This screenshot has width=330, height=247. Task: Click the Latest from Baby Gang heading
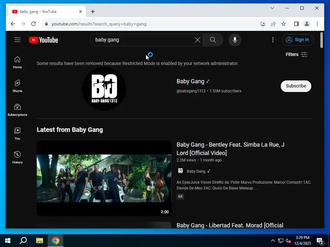(x=70, y=130)
